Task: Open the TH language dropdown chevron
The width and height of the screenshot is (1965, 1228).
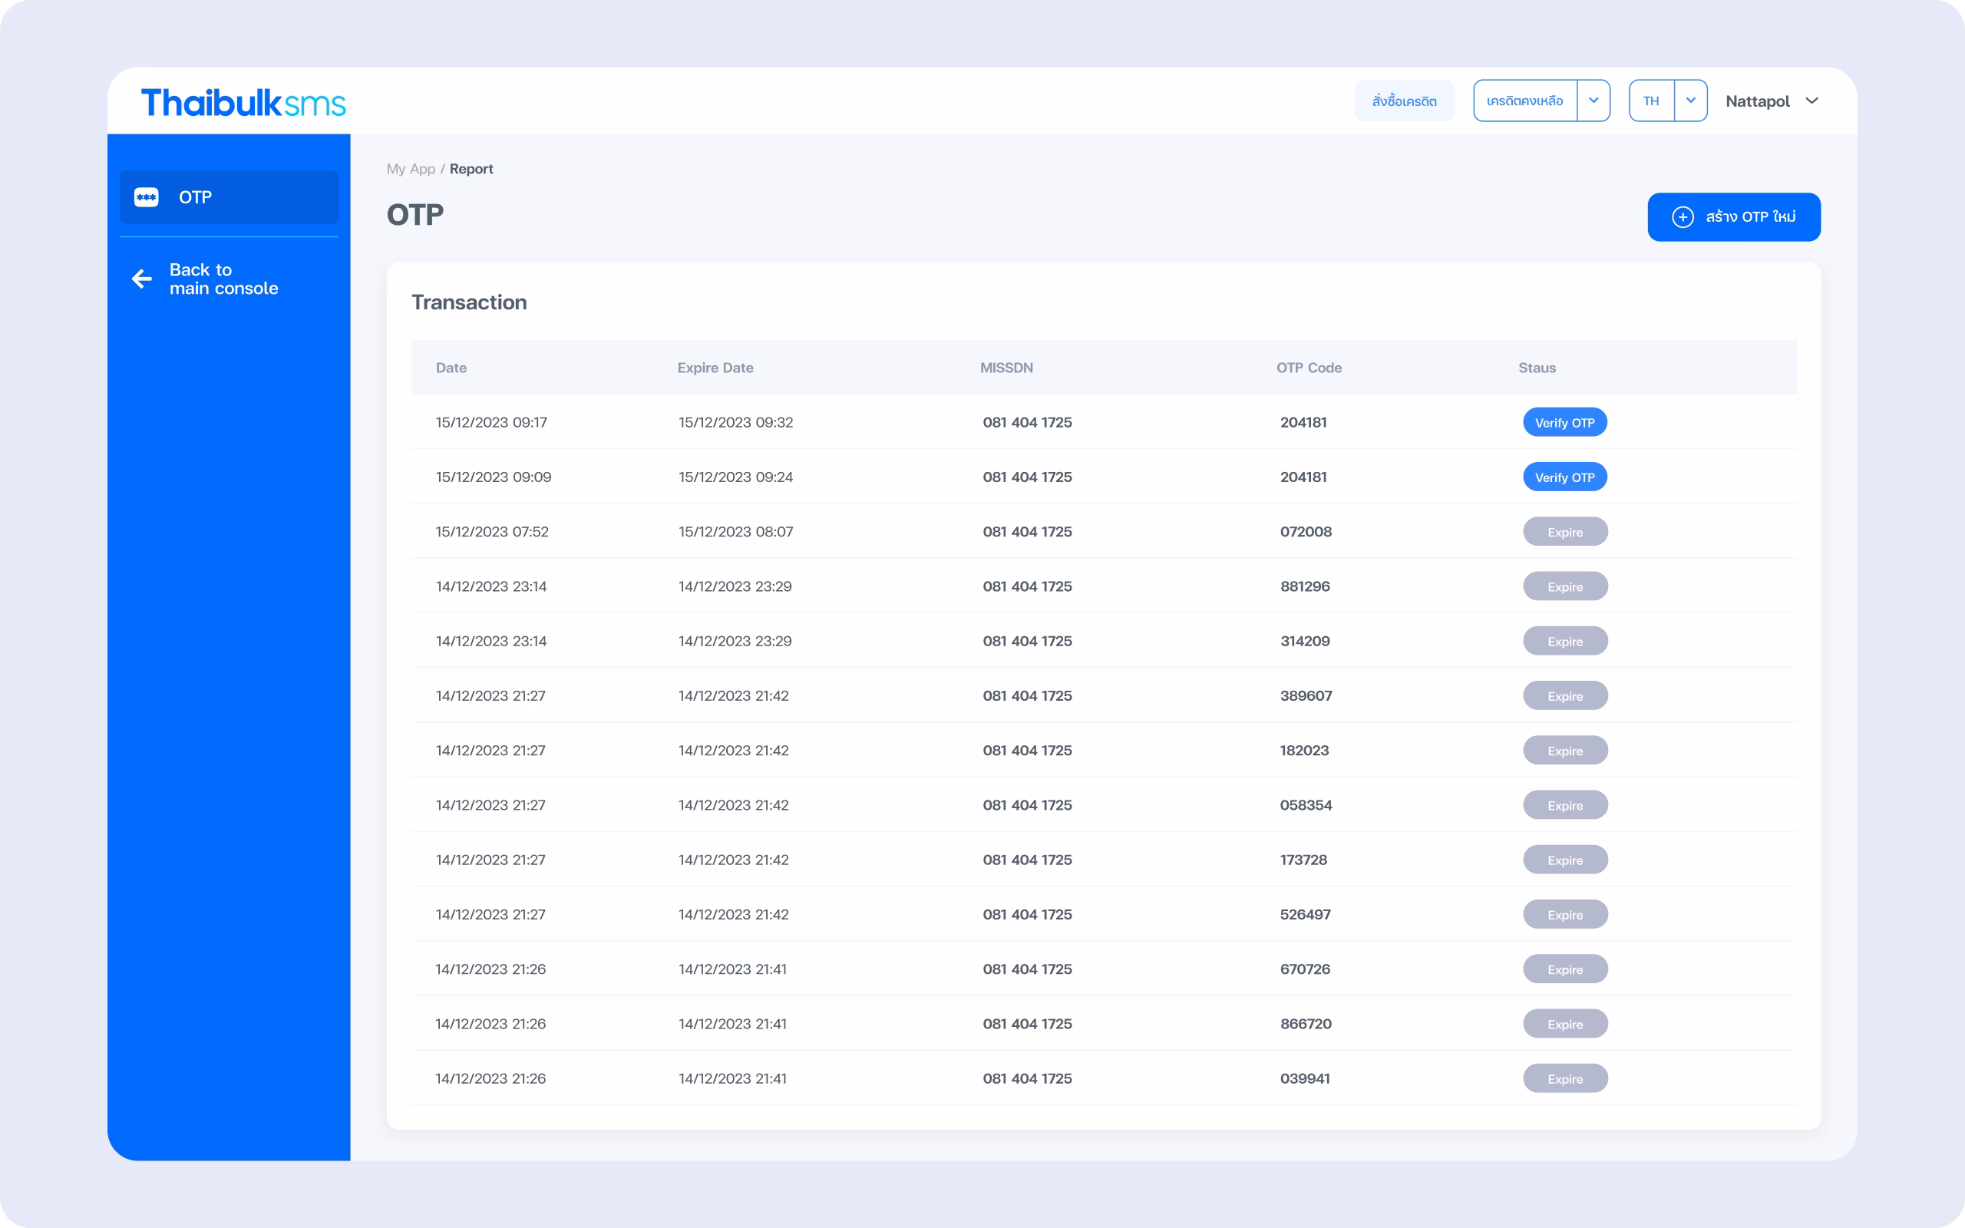Action: tap(1690, 101)
